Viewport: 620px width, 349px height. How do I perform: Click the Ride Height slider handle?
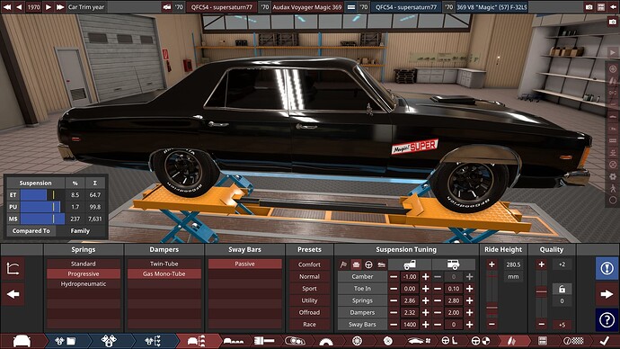click(492, 308)
